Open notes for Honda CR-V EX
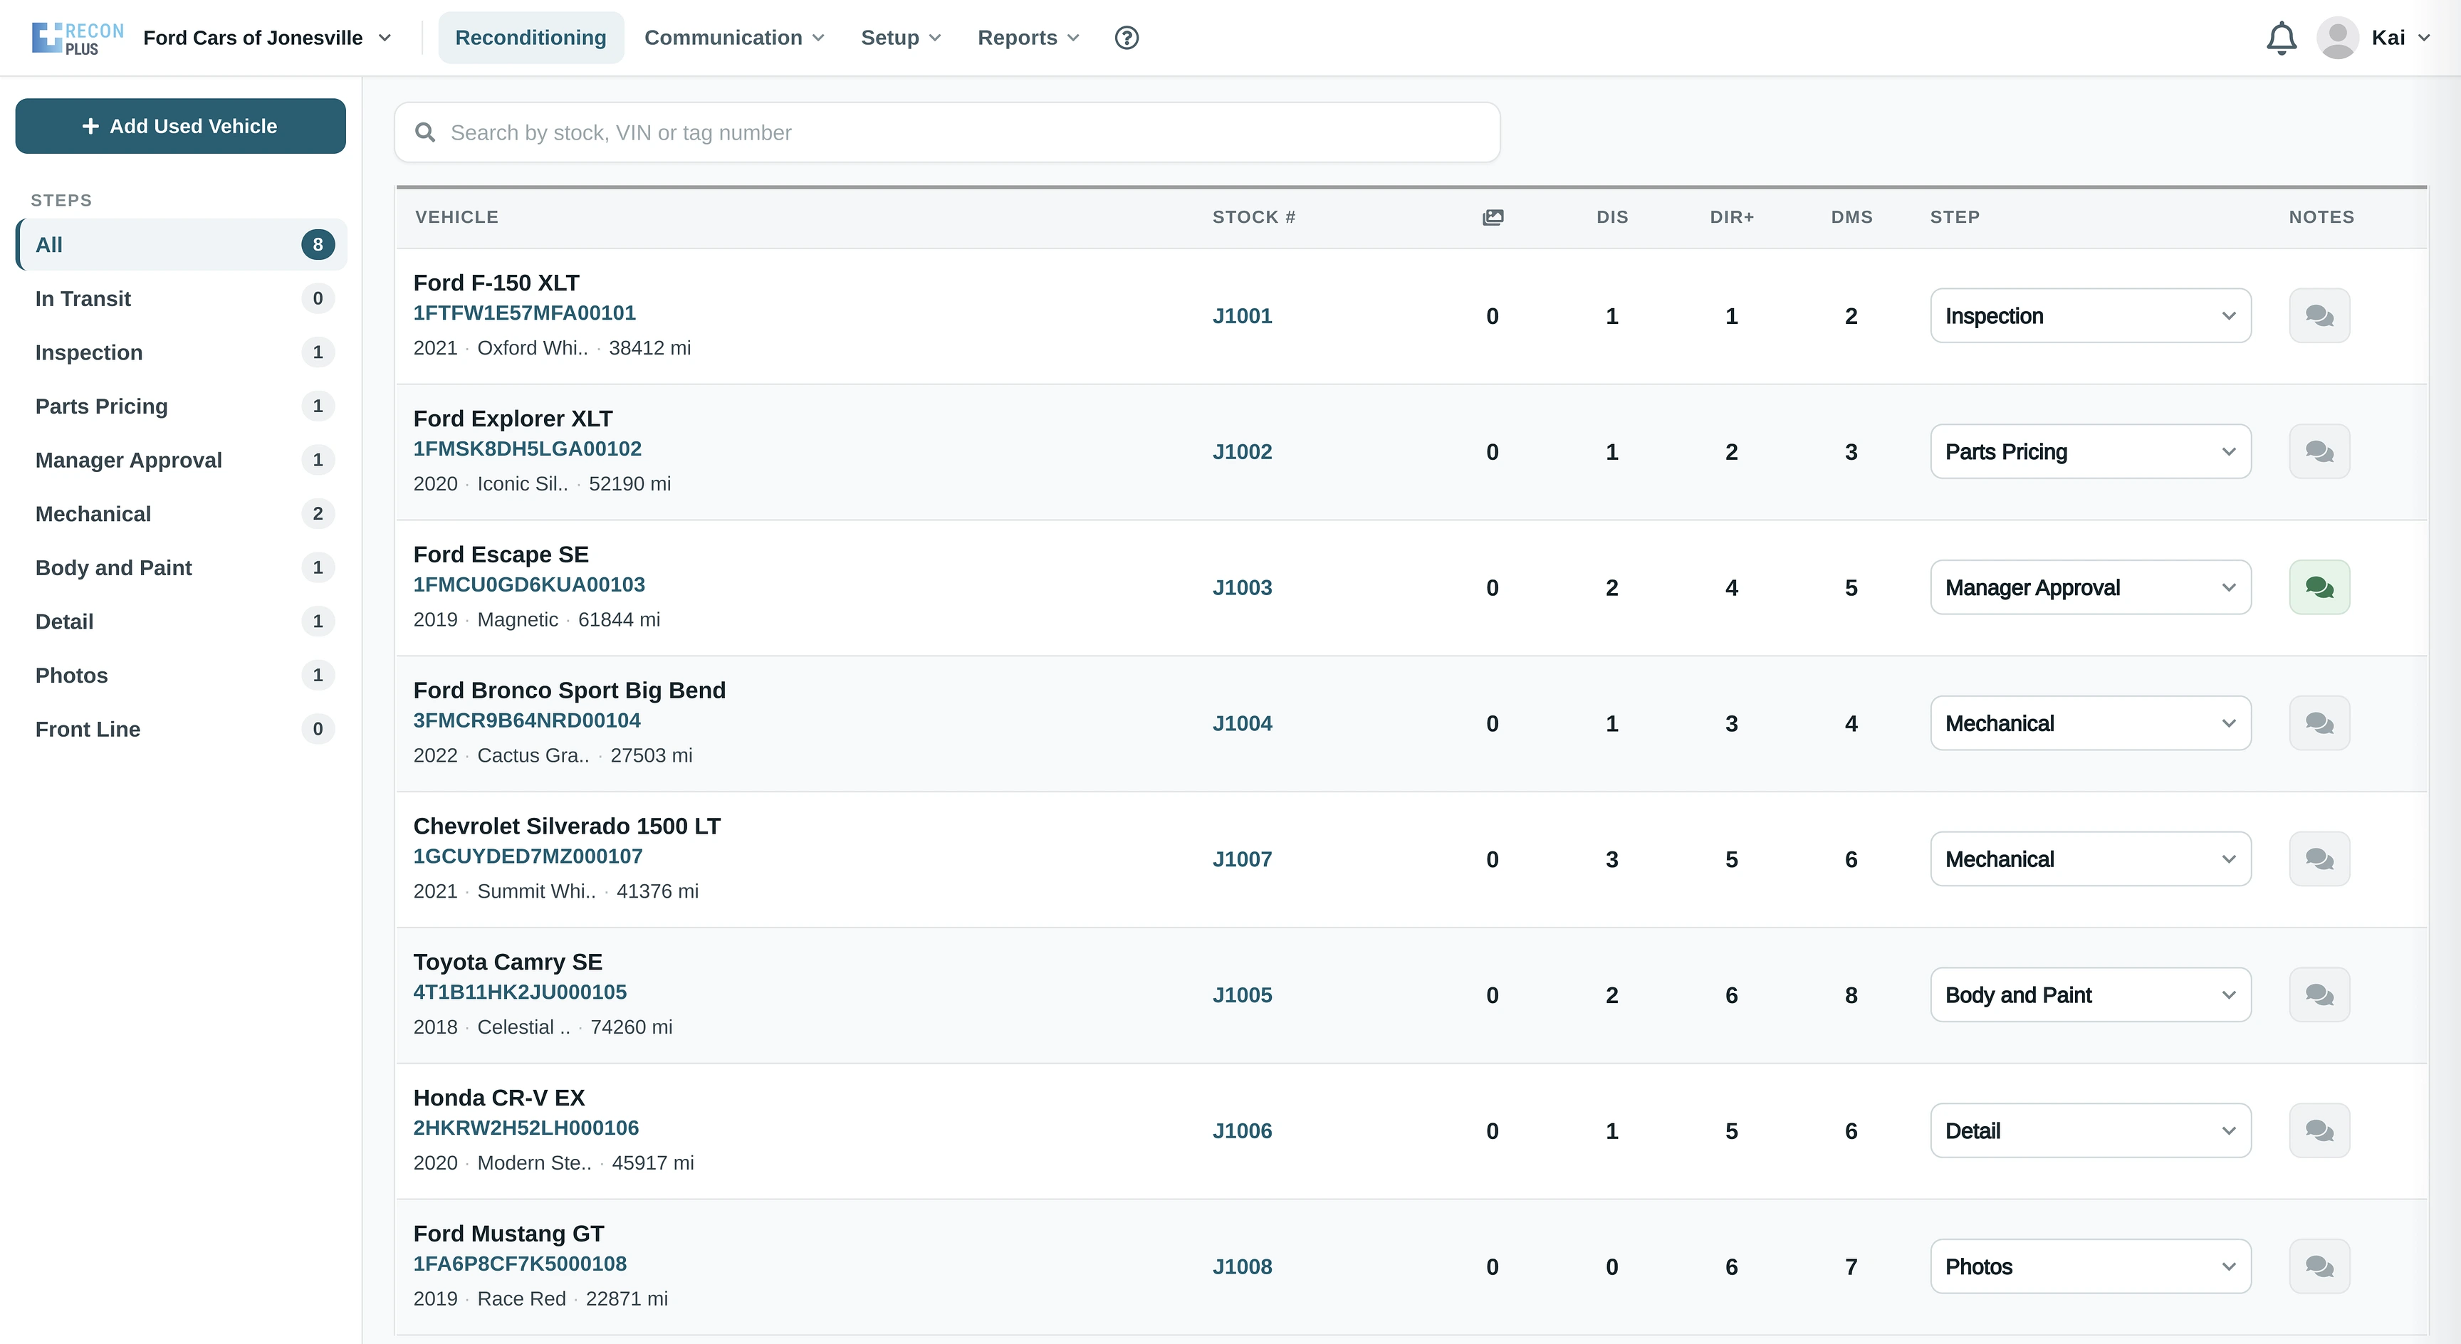This screenshot has width=2461, height=1344. pyautogui.click(x=2319, y=1130)
